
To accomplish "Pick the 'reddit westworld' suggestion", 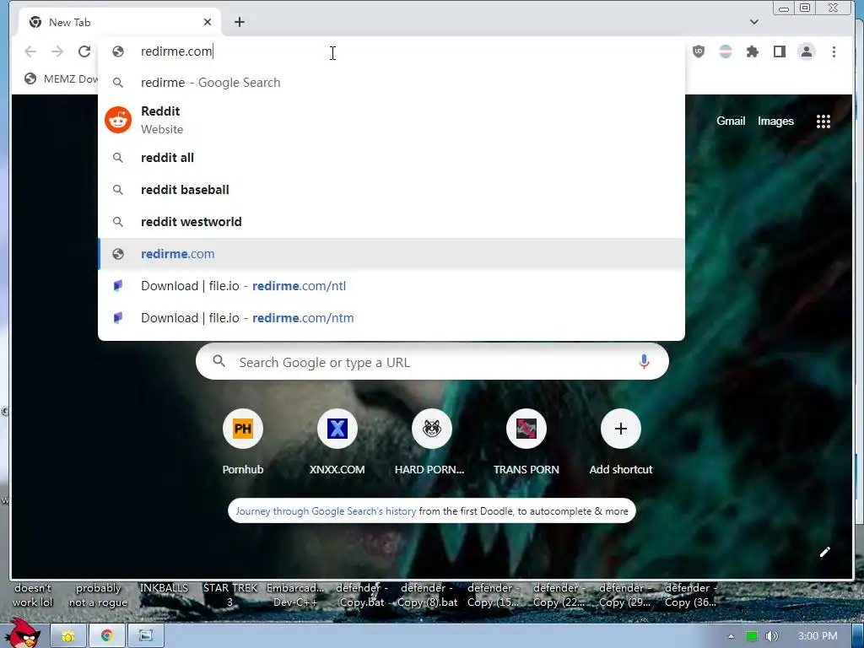I will 391,222.
